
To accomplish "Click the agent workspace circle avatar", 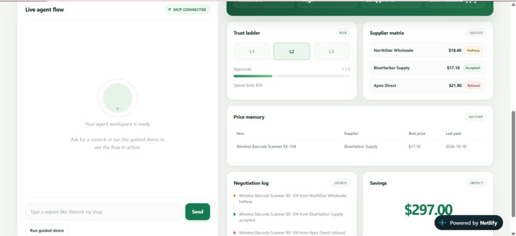I will tap(118, 98).
